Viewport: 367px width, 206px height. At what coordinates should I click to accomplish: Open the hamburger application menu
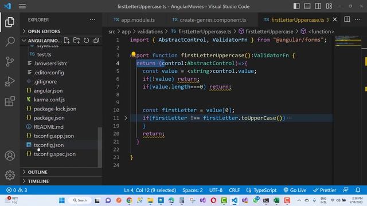point(22,6)
